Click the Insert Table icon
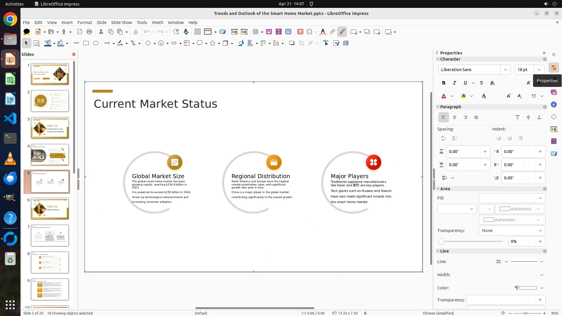This screenshot has height=316, width=562. pos(256,32)
